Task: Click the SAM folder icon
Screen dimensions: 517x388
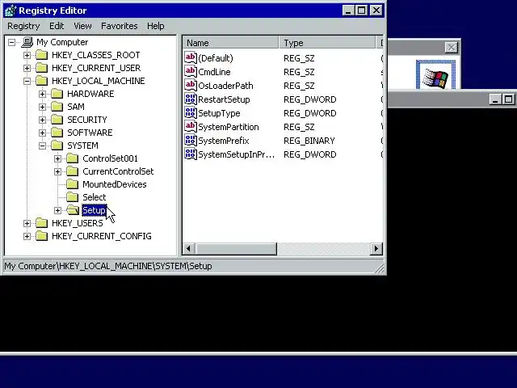Action: 57,107
